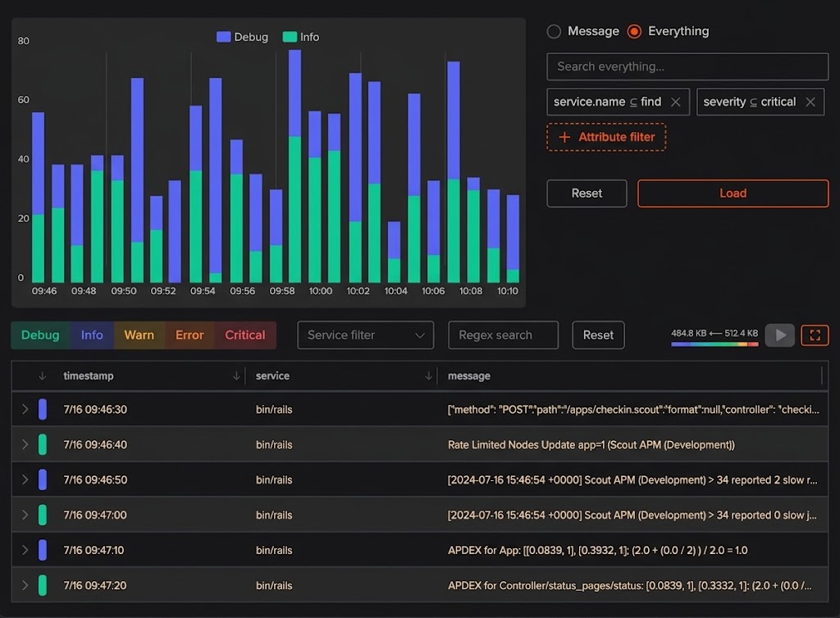The height and width of the screenshot is (618, 840).
Task: Toggle the Warn severity filter
Action: point(139,335)
